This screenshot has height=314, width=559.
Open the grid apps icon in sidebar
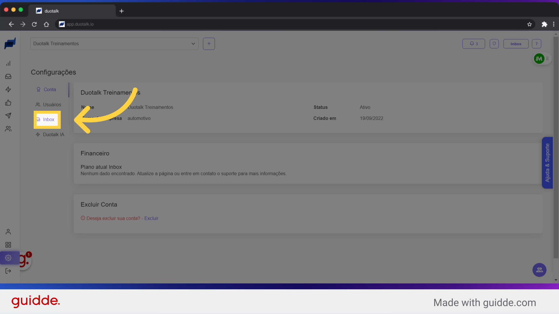click(8, 245)
